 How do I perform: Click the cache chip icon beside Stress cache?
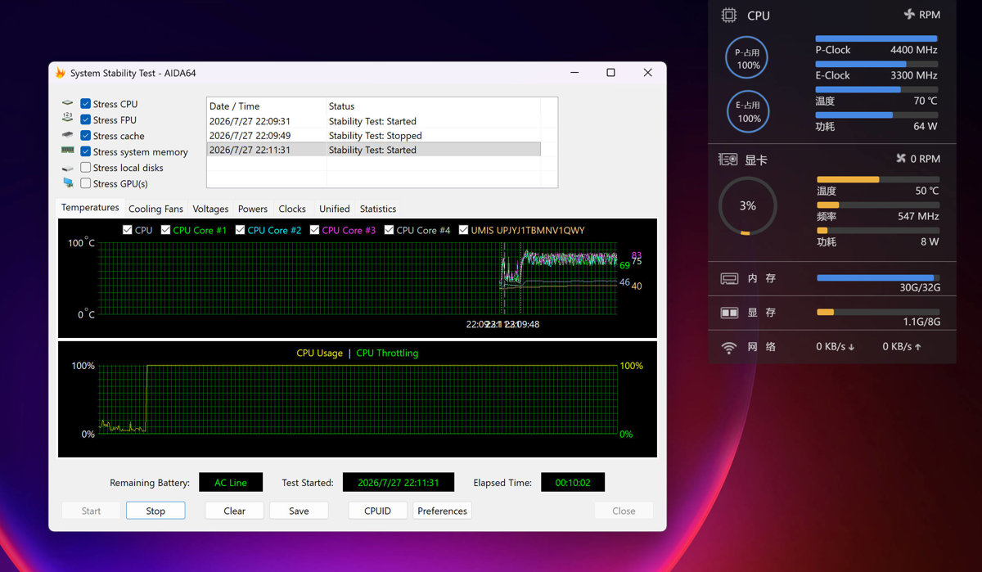pos(67,135)
